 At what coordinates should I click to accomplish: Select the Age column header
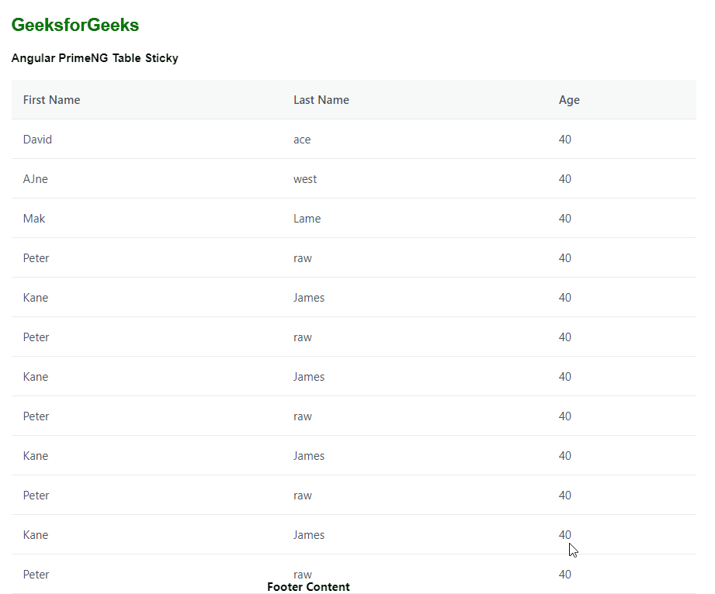coord(569,99)
